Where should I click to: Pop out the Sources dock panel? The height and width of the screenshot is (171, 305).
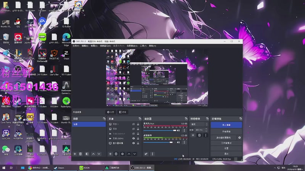[x=140, y=119]
